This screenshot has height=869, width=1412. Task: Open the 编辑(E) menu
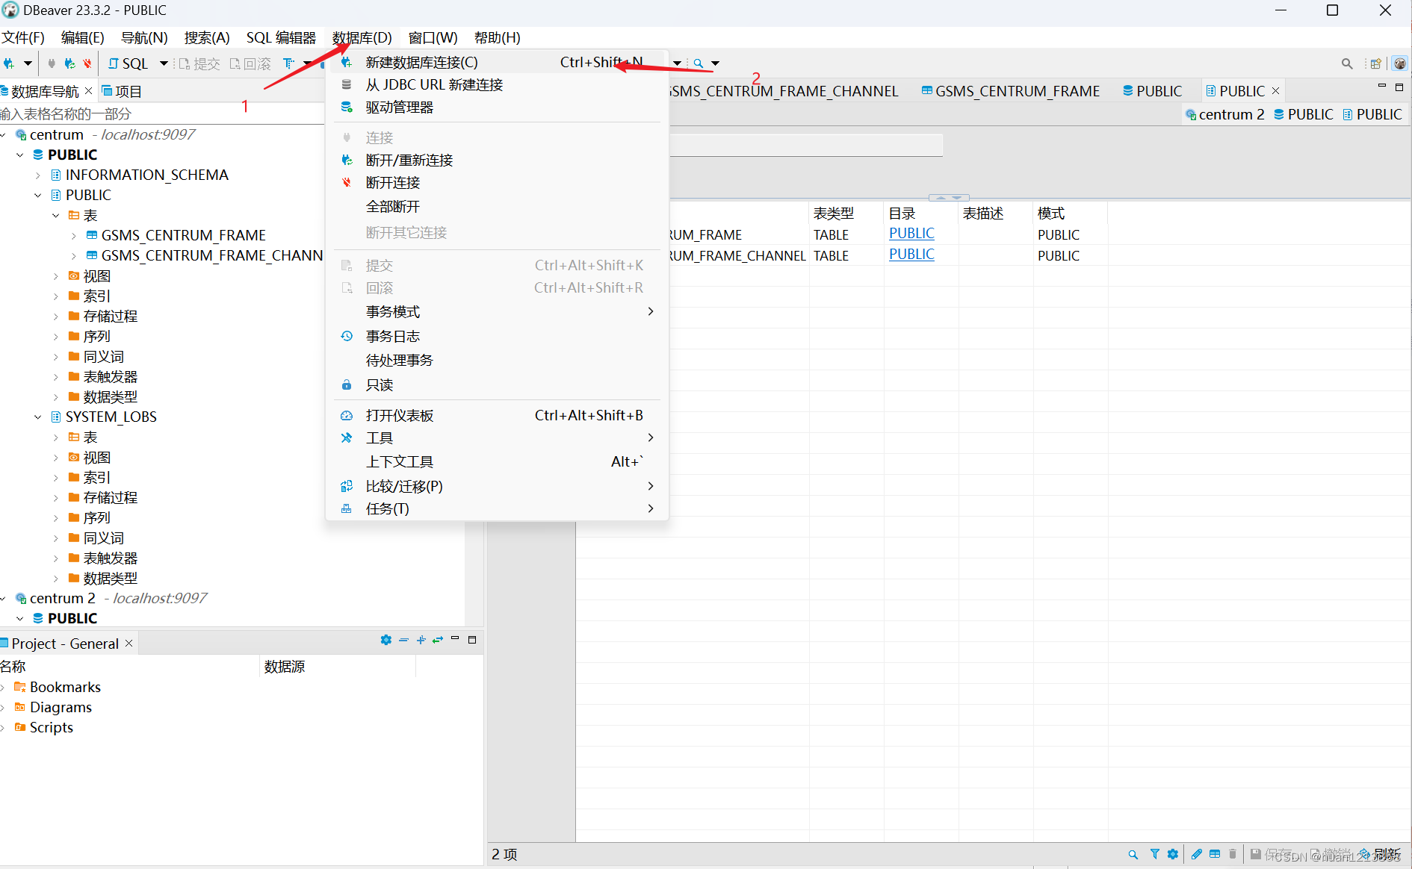(82, 37)
